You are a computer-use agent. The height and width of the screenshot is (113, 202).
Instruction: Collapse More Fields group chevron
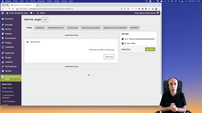click(115, 42)
